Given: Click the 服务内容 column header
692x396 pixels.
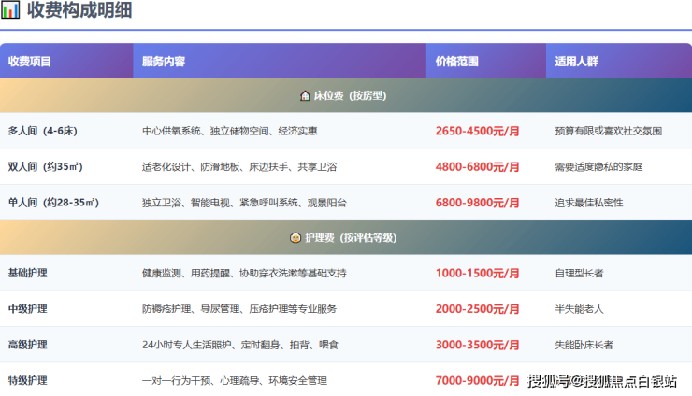Looking at the screenshot, I should [164, 62].
